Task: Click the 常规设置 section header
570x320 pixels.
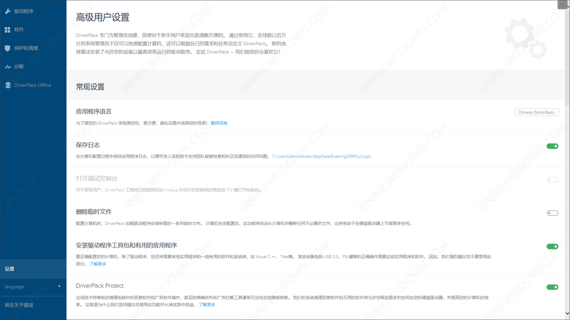Action: [90, 87]
